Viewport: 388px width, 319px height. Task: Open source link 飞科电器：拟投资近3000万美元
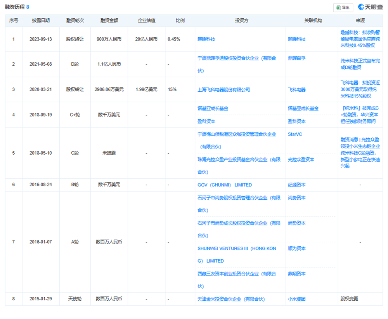(360, 89)
